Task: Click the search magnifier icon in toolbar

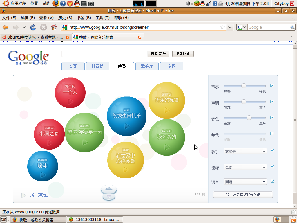Action: click(292, 27)
